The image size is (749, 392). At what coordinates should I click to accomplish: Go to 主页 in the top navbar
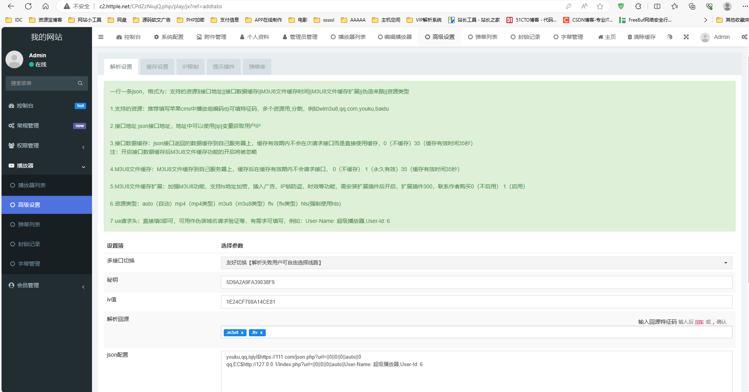pyautogui.click(x=607, y=37)
